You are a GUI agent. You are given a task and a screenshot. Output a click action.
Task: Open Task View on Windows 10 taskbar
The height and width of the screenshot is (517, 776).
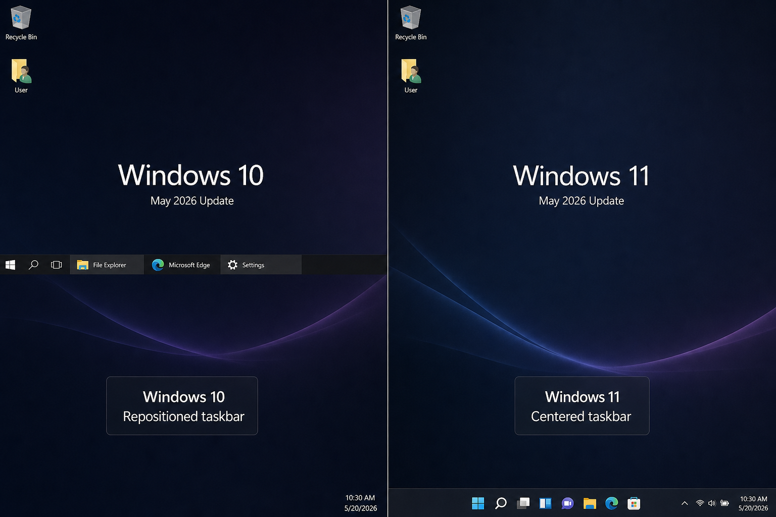(57, 265)
